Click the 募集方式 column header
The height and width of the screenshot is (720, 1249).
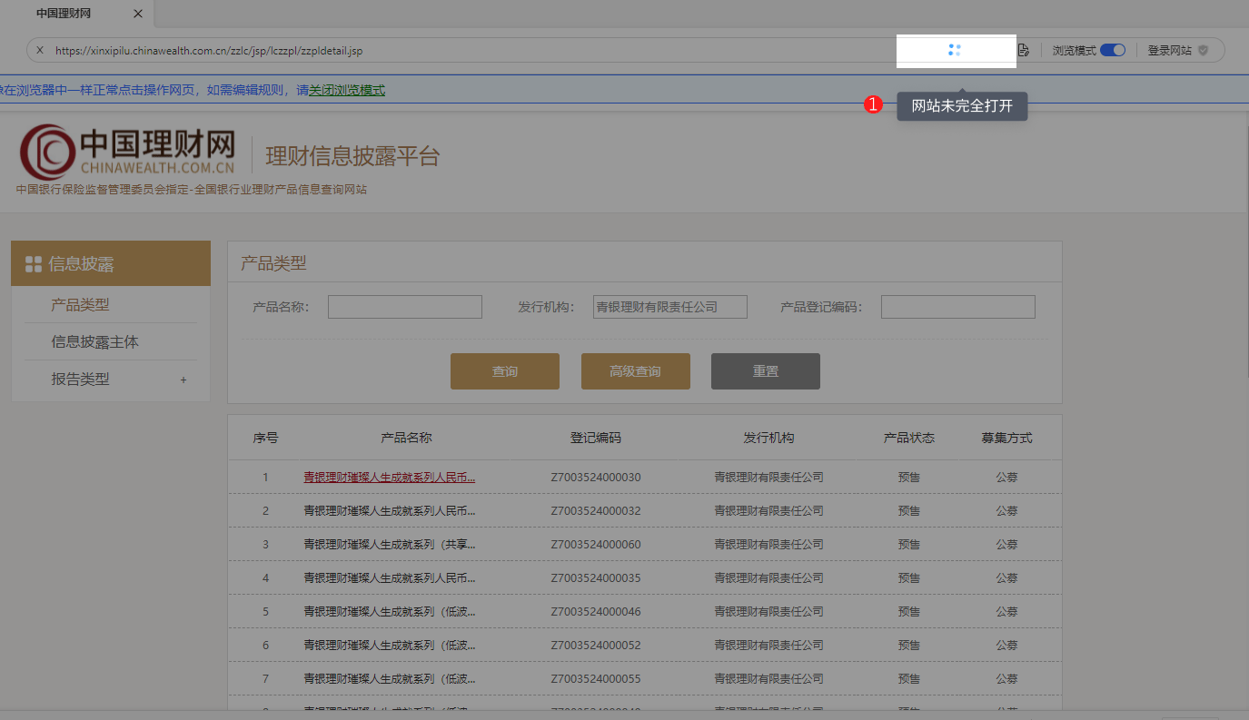1006,438
